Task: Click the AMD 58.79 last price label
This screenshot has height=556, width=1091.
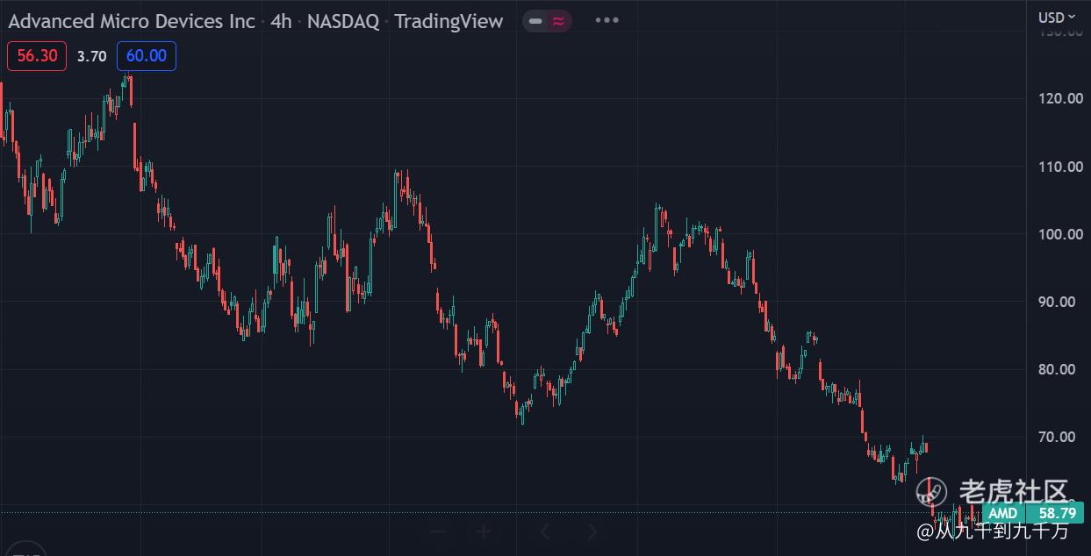Action: tap(1033, 513)
